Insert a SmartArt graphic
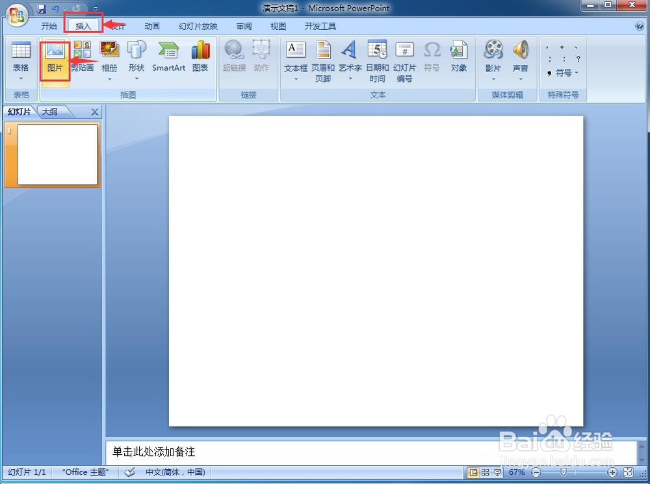650x484 pixels. [168, 57]
